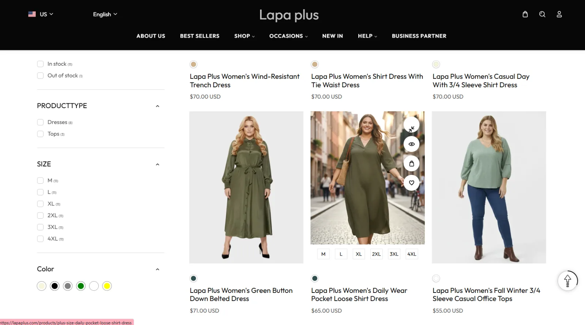Select black color filter swatch

[55, 286]
